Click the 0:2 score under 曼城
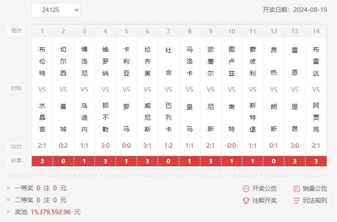Image resolution: width=337 pixels, height=222 pixels. (63, 146)
